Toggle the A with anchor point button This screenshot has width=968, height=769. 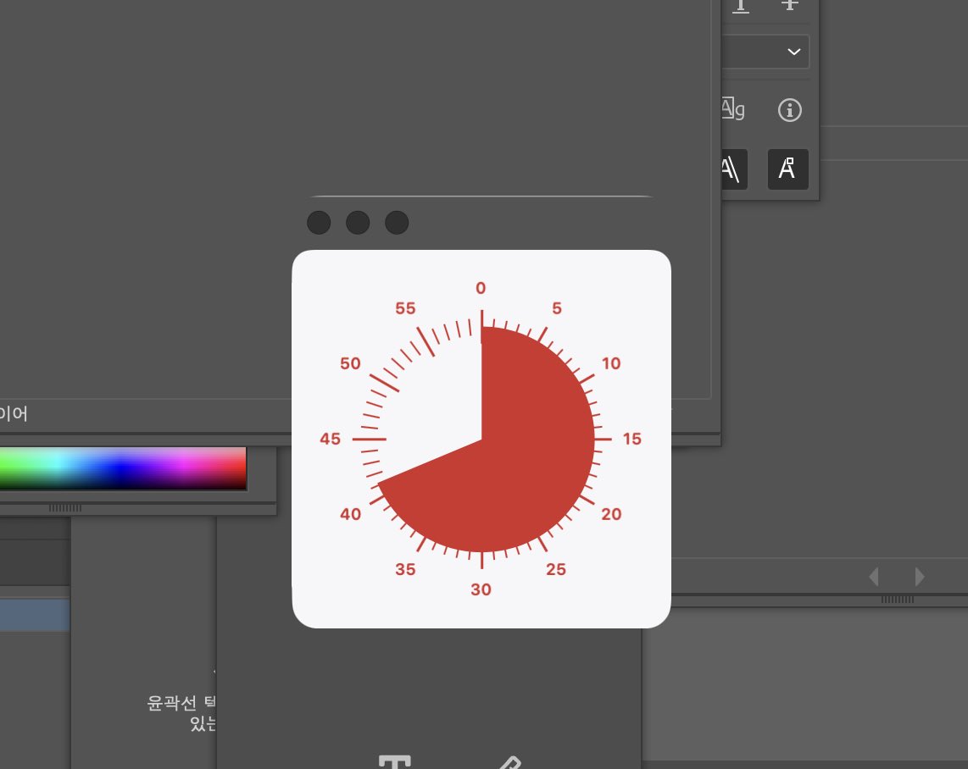[x=787, y=169]
